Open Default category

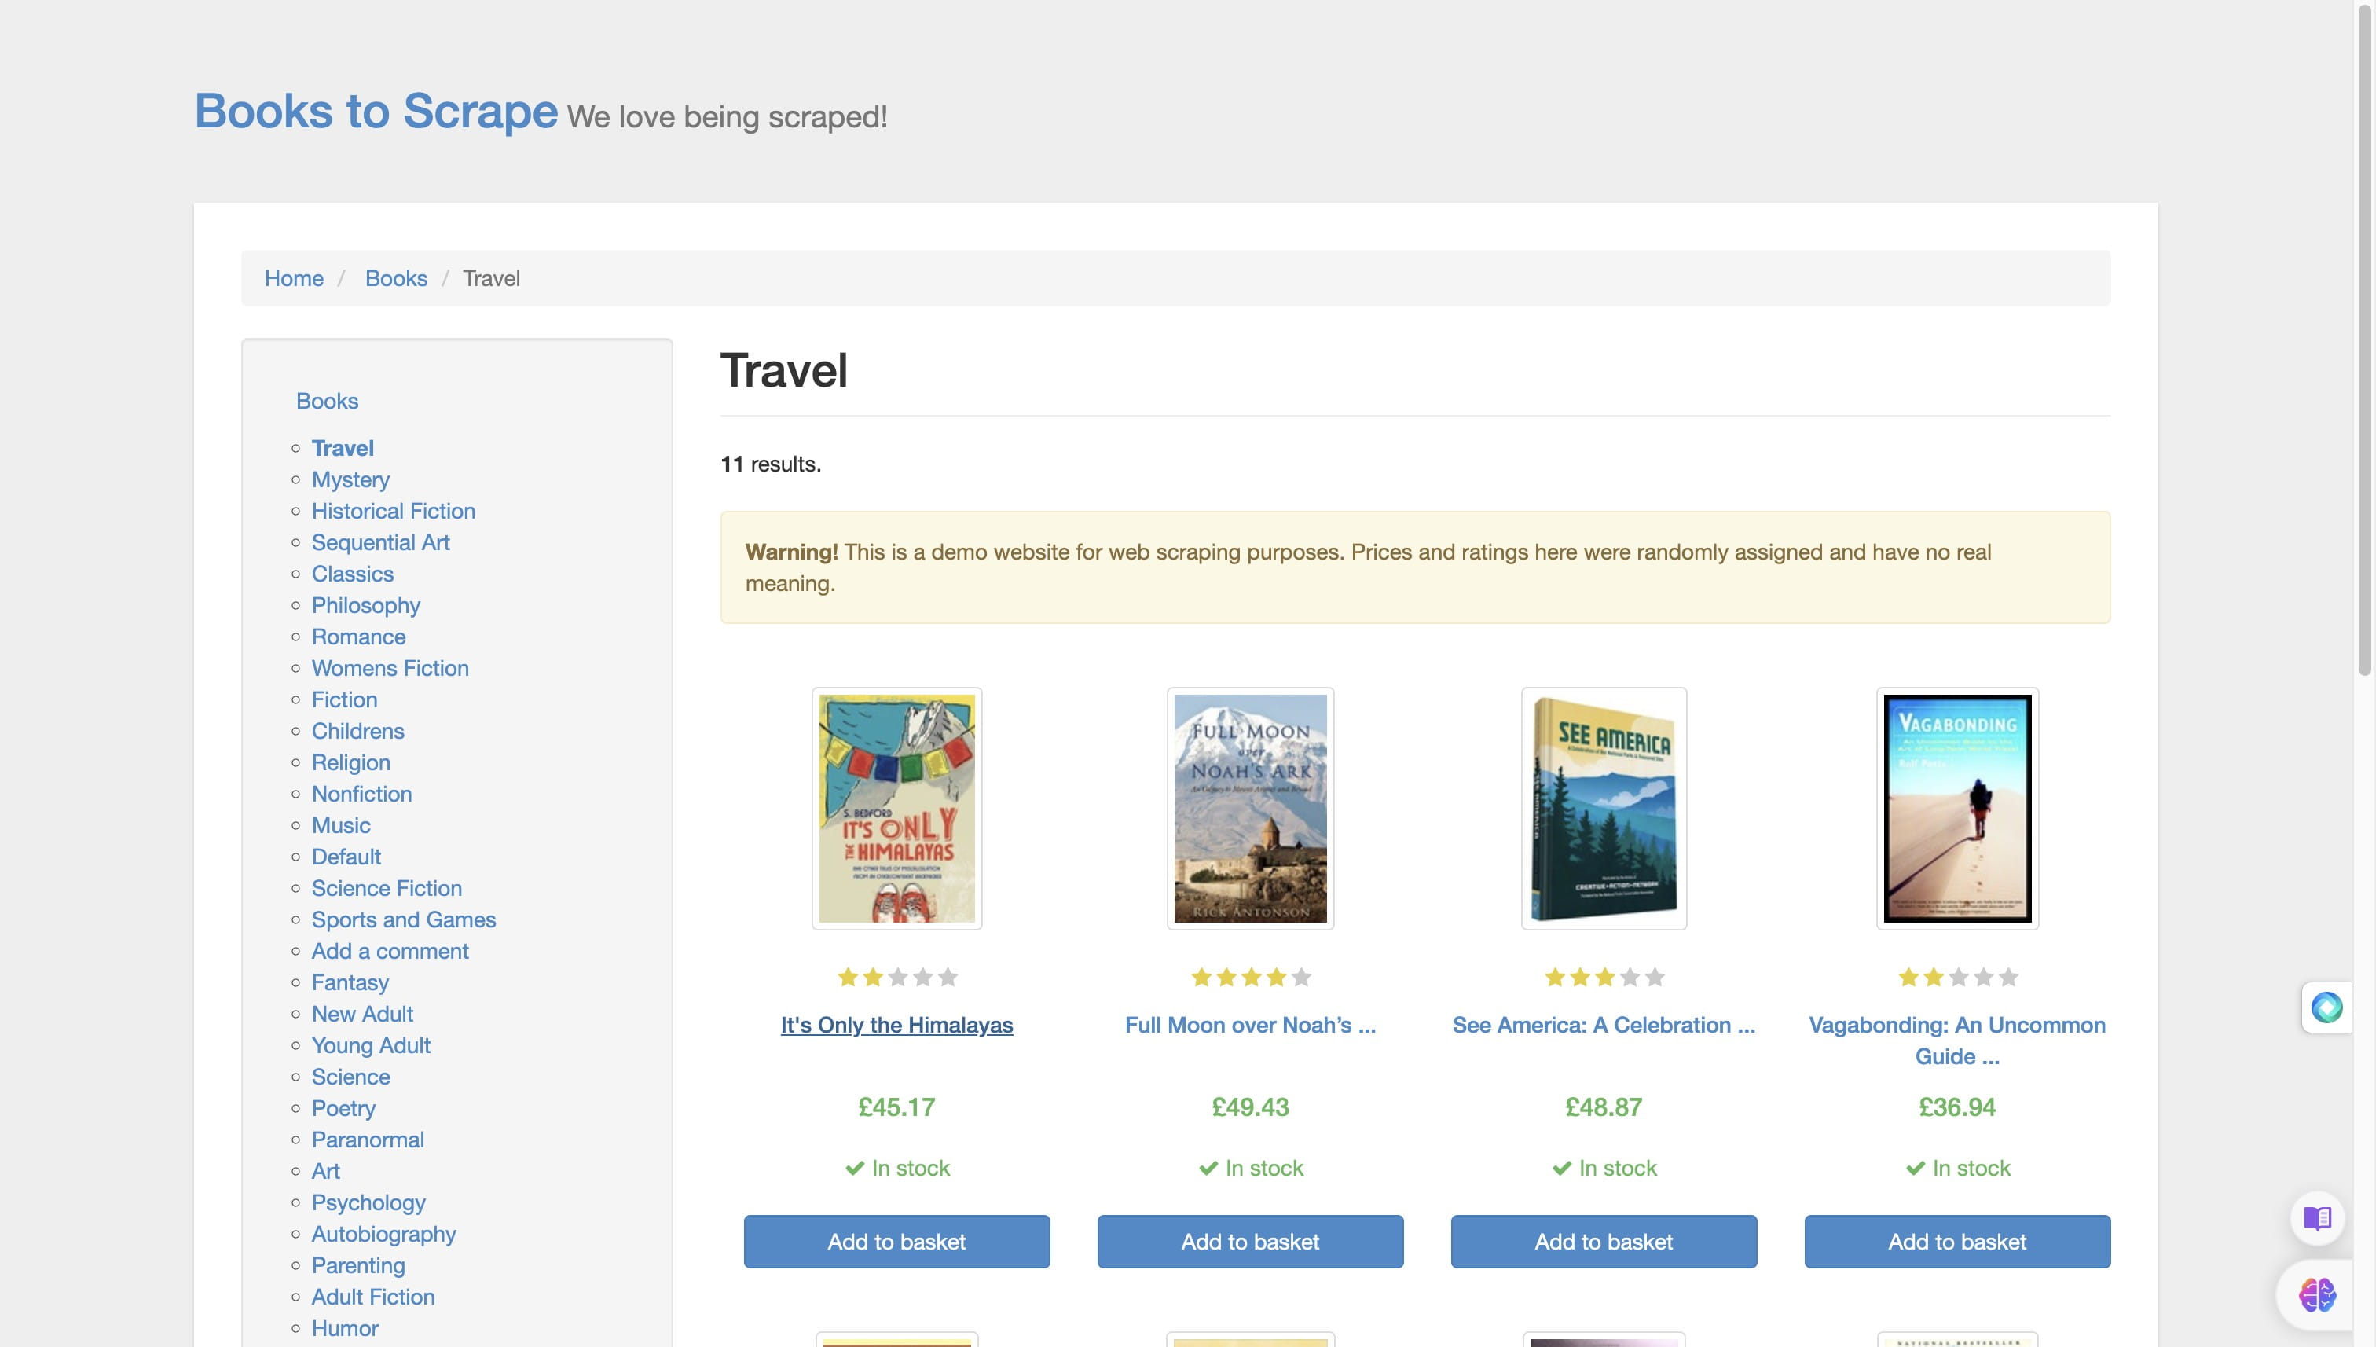346,857
